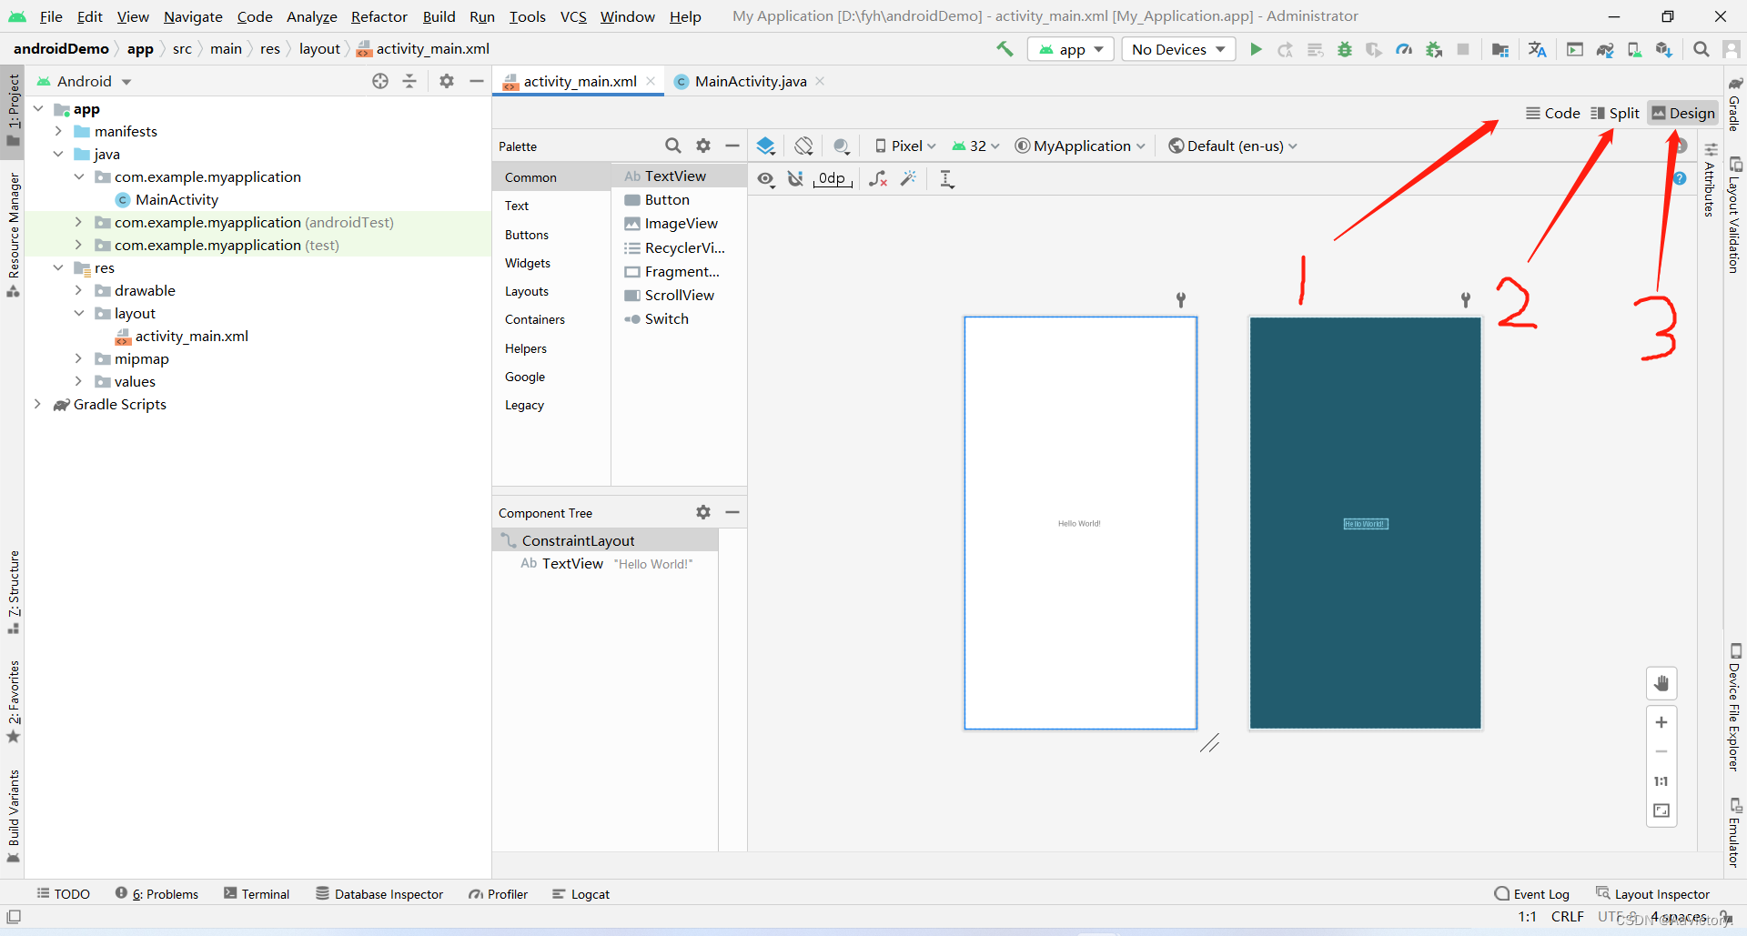Open the File menu
This screenshot has height=936, width=1747.
pos(51,16)
